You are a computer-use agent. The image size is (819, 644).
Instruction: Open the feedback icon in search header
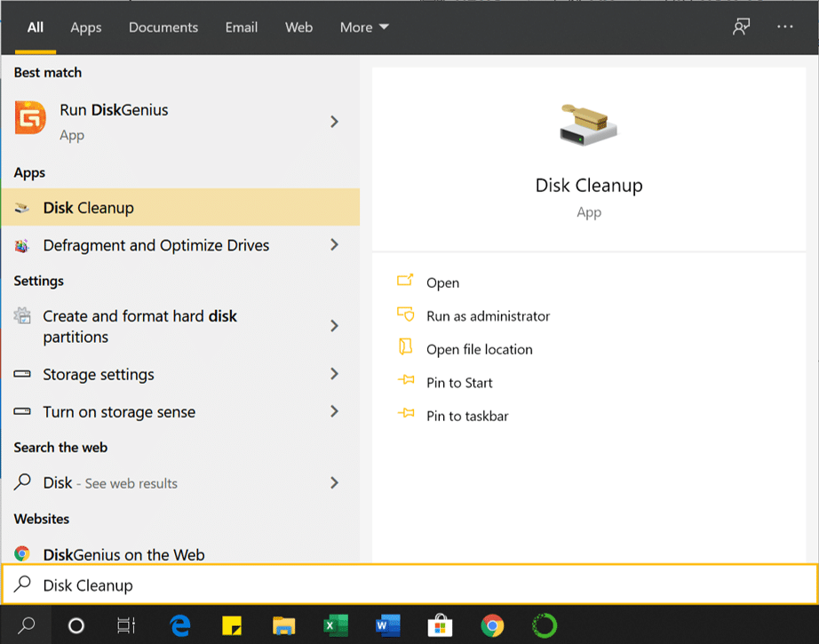[x=741, y=27]
